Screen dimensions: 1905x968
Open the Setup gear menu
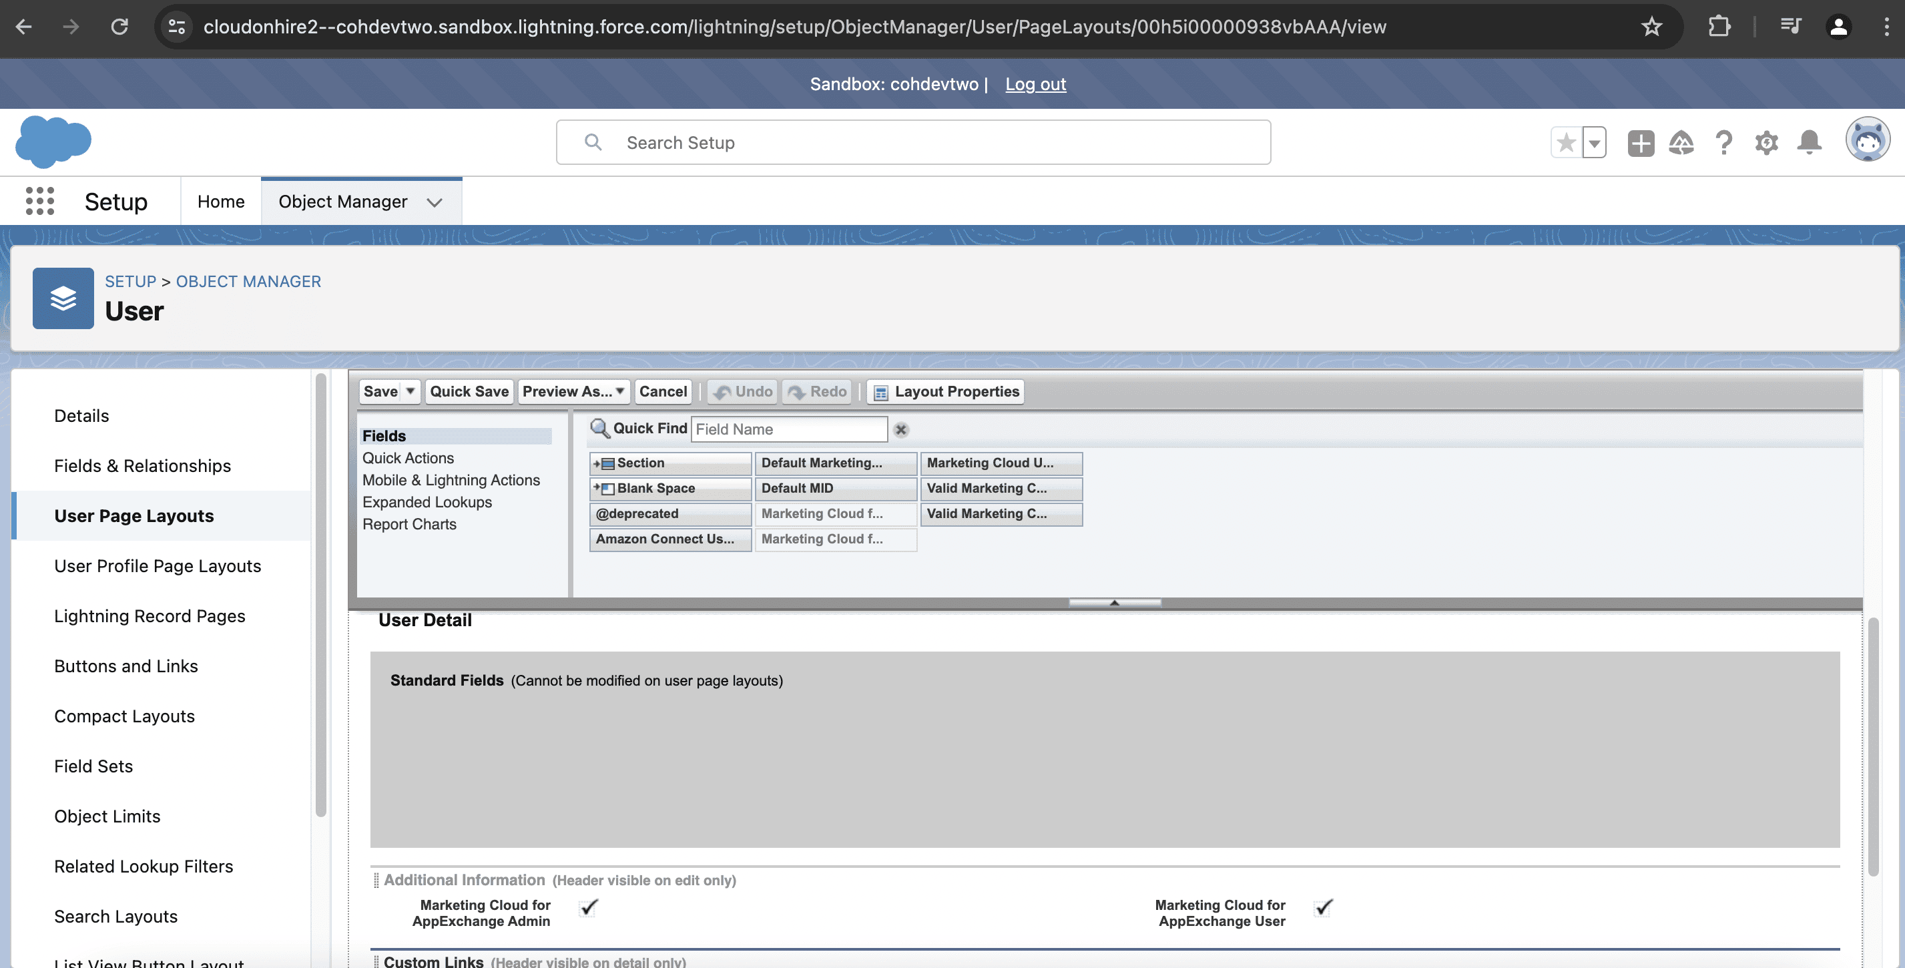click(1766, 143)
